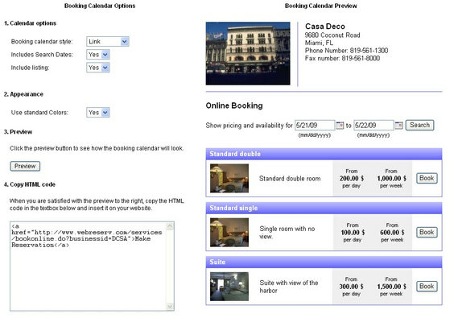The image size is (454, 318).
Task: Click the Casa Deco hotel photo
Action: [x=248, y=54]
